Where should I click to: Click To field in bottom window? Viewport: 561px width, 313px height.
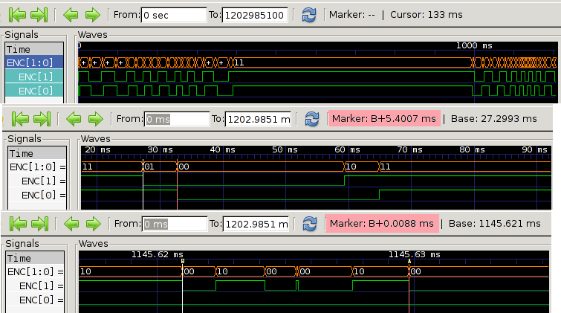click(x=256, y=225)
